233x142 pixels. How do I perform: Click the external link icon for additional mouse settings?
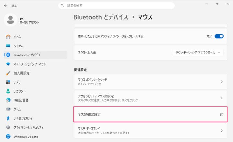[x=222, y=114]
